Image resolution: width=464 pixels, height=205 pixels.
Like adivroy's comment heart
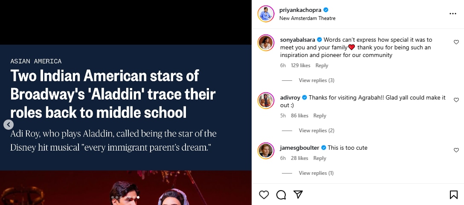coord(456,100)
